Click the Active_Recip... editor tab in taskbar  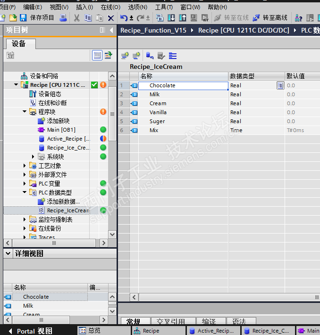tap(213, 331)
